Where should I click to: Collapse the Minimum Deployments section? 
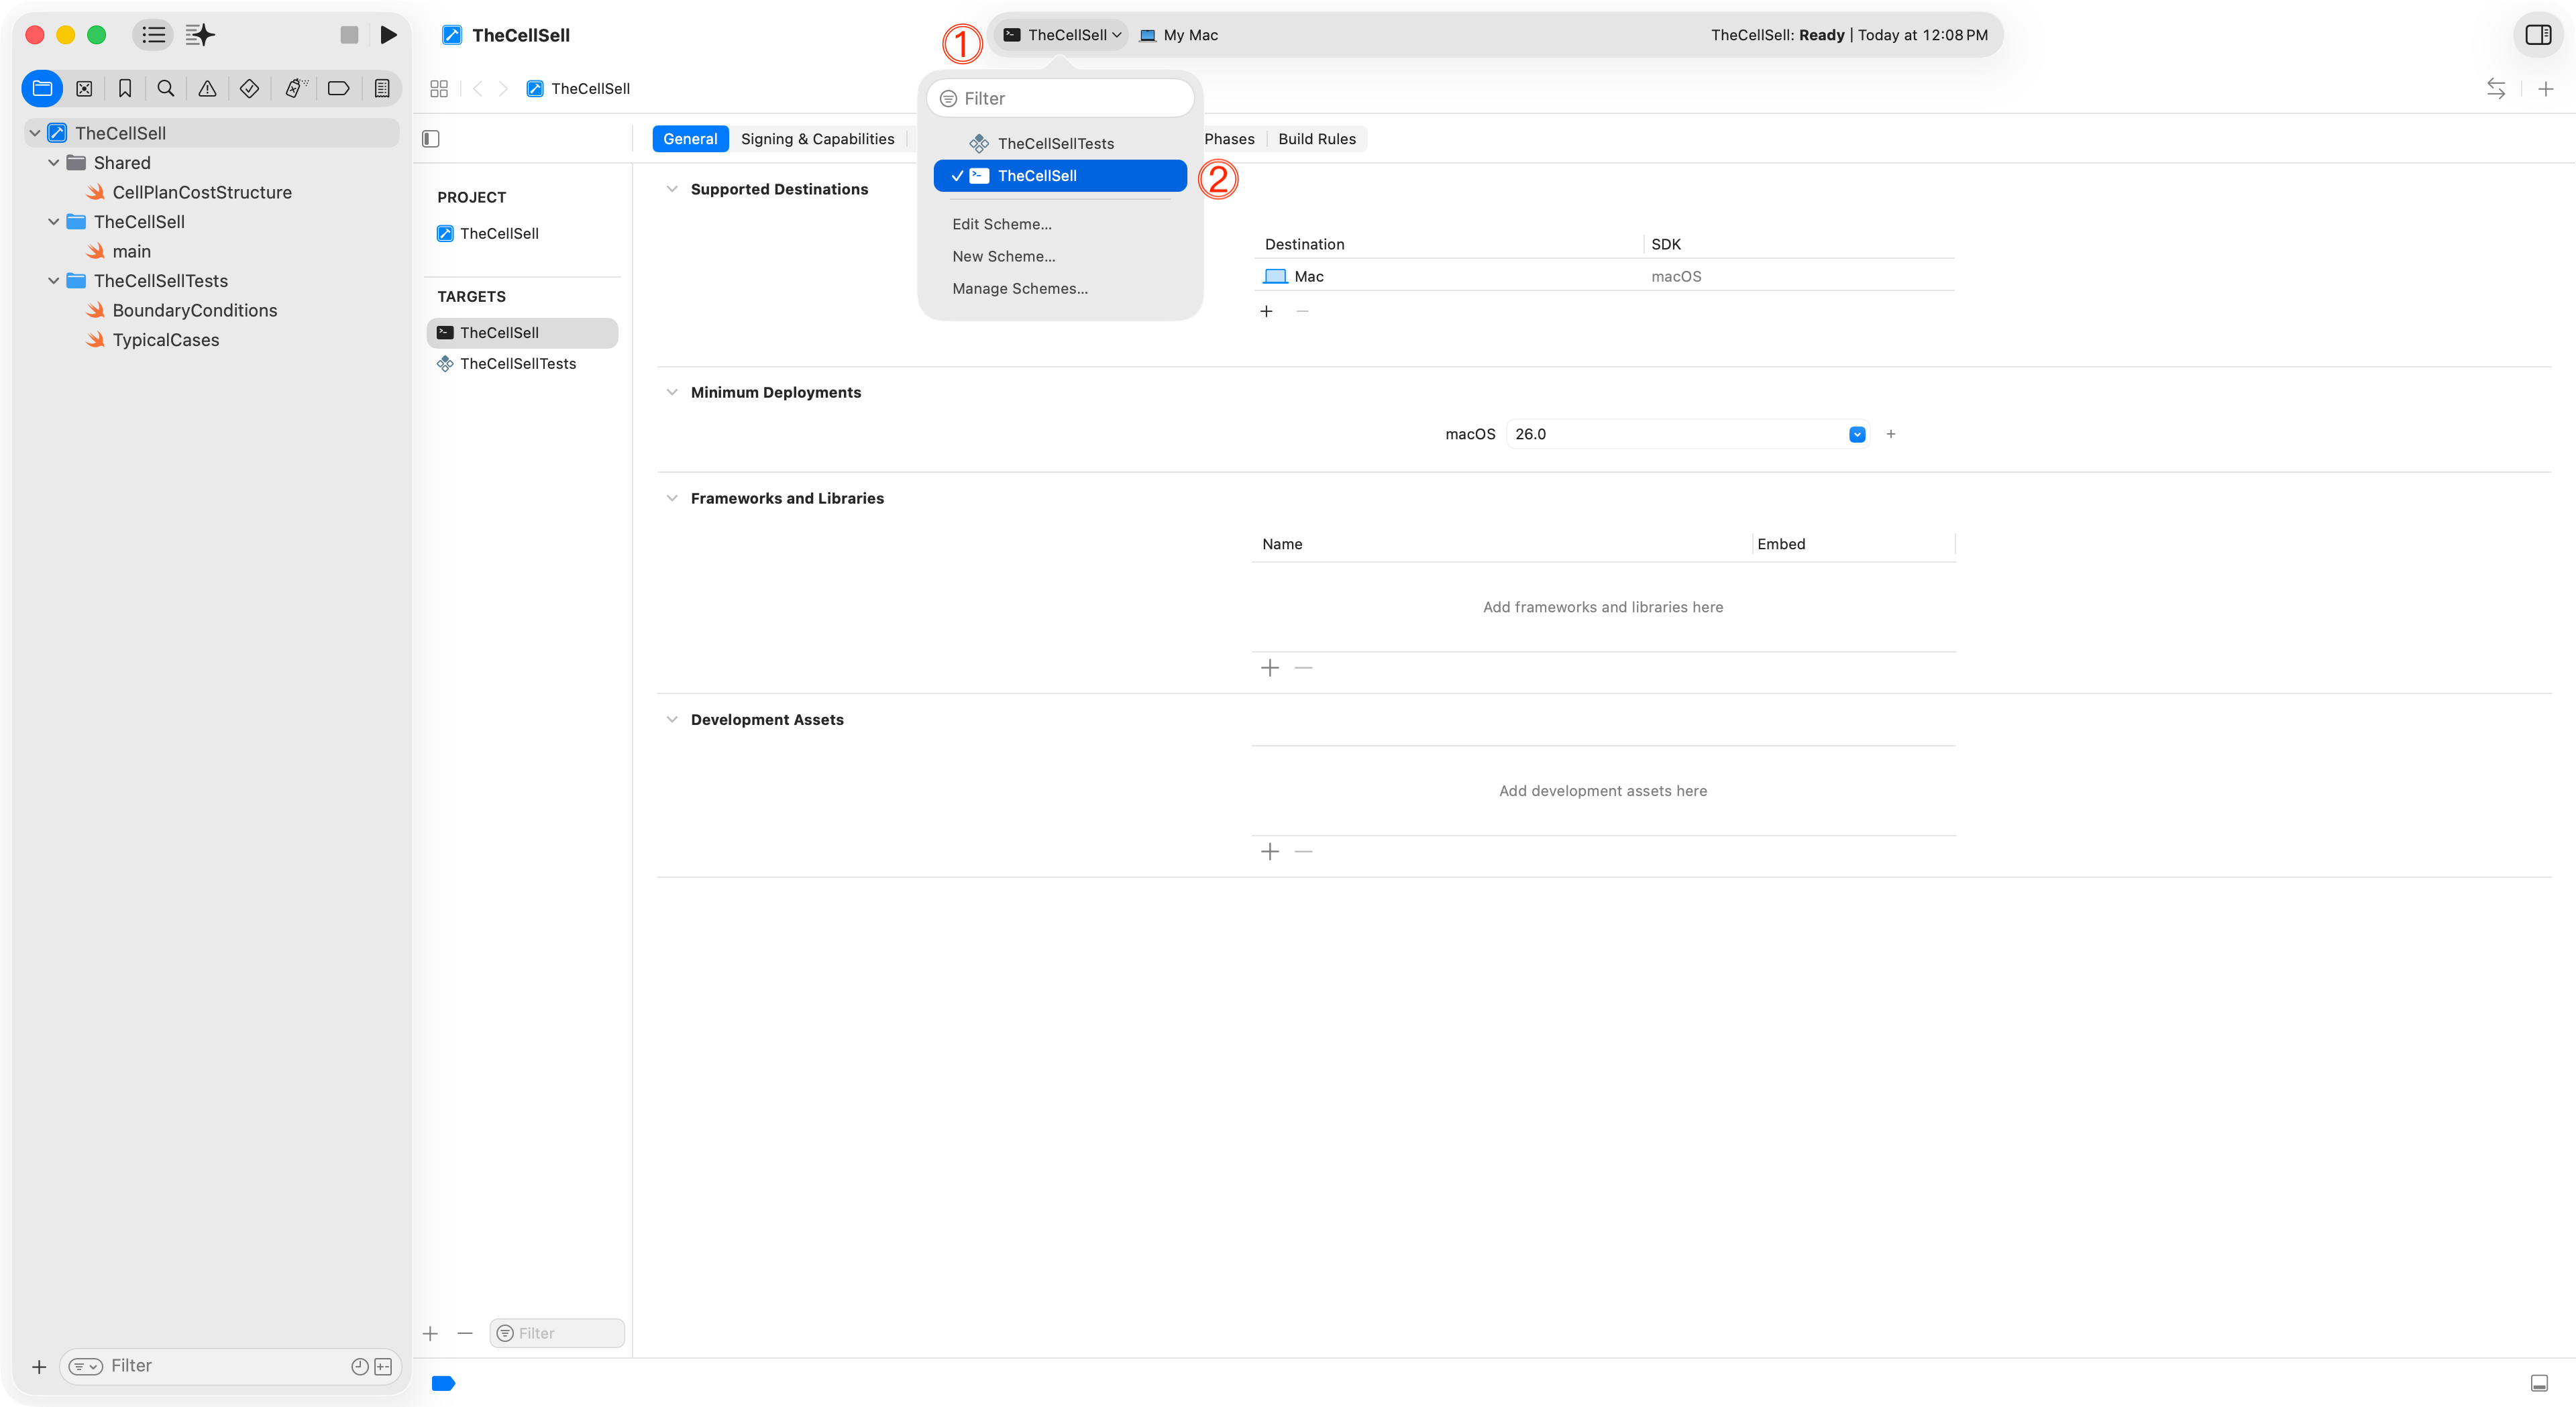pos(672,392)
